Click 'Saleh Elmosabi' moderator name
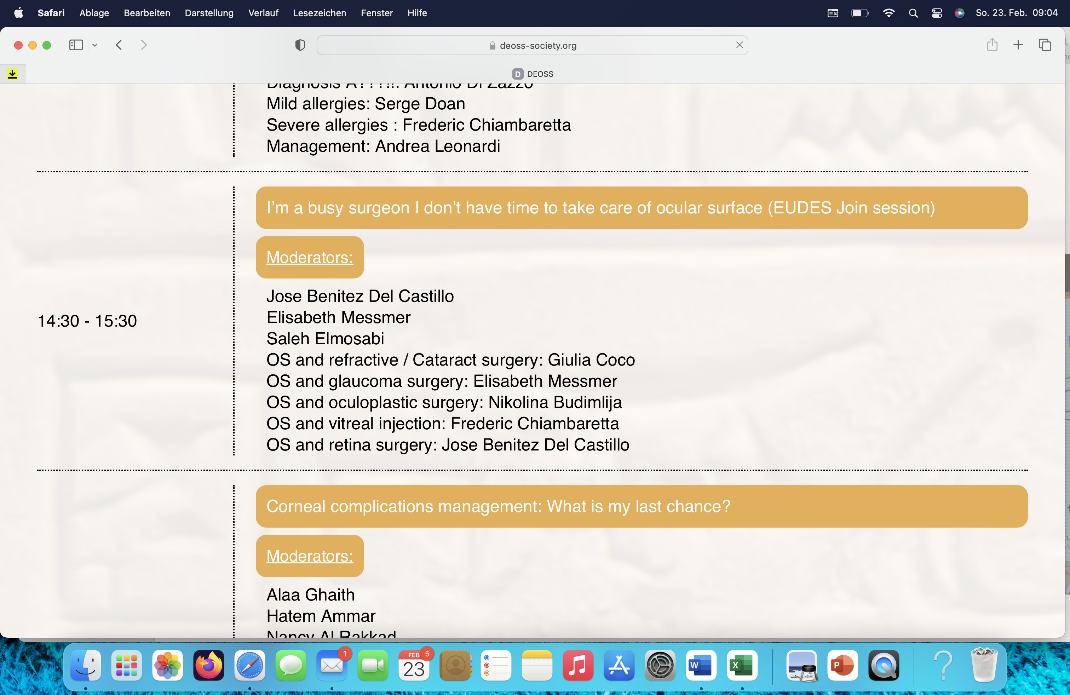The image size is (1070, 695). coord(326,339)
